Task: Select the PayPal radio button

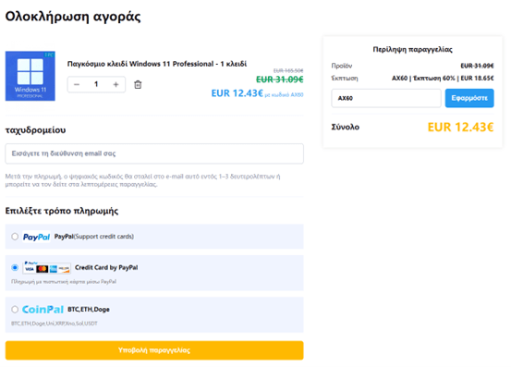Action: [15, 237]
